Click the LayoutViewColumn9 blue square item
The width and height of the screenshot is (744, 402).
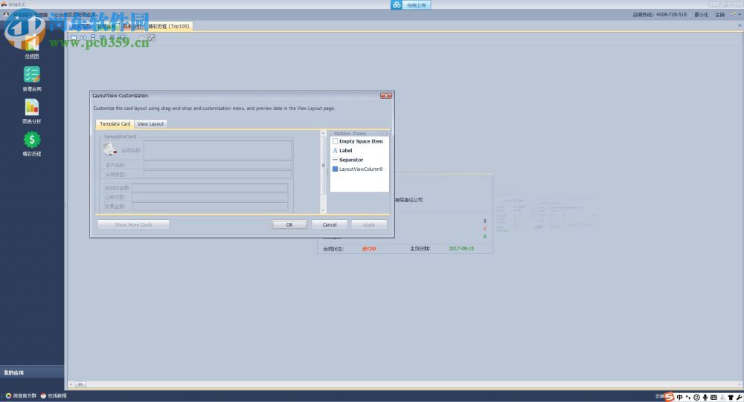[x=360, y=169]
